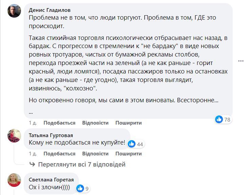Click the thumbs-up icon with 44 reactions
Screen dimensions: 248x195
pyautogui.click(x=132, y=144)
